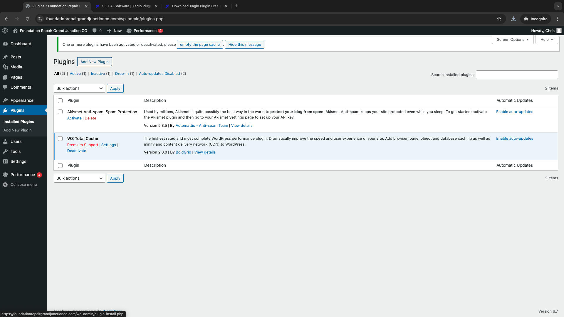Click Settings sliders icon in sidebar
564x317 pixels.
point(5,161)
